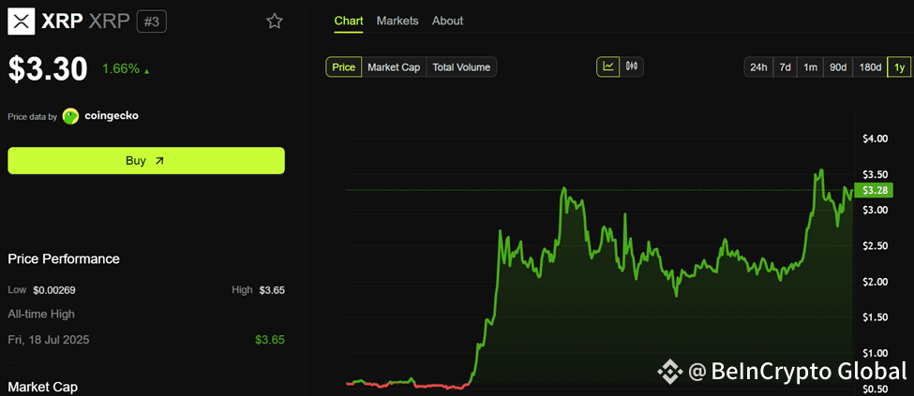Click the gray XRP ticker symbol

click(x=111, y=22)
